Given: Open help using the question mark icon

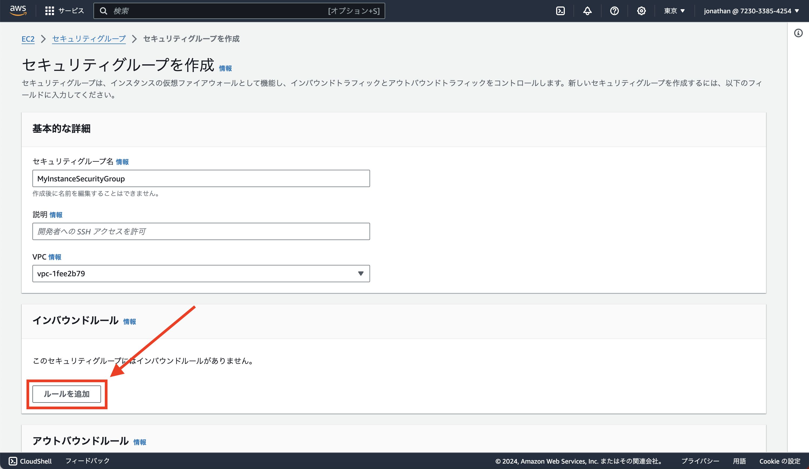Looking at the screenshot, I should pos(614,11).
